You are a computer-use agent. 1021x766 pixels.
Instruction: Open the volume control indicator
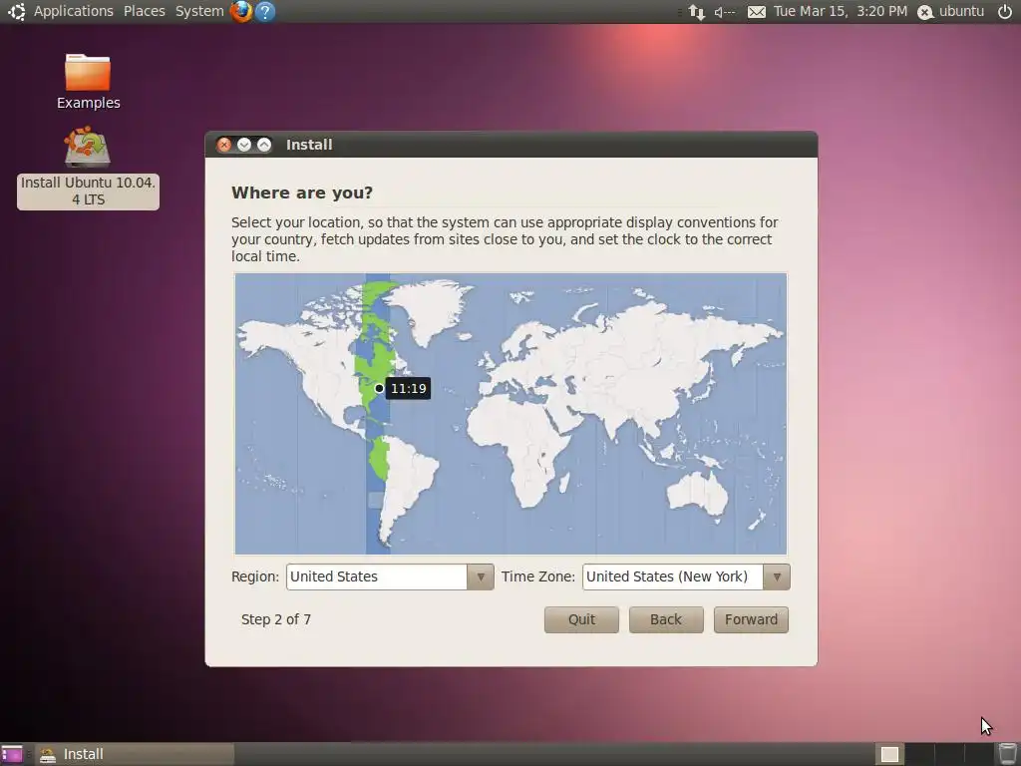[724, 12]
